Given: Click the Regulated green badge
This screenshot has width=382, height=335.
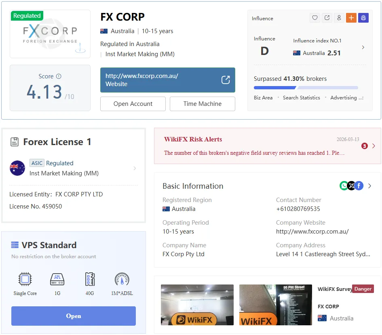Looking at the screenshot, I should tap(27, 16).
